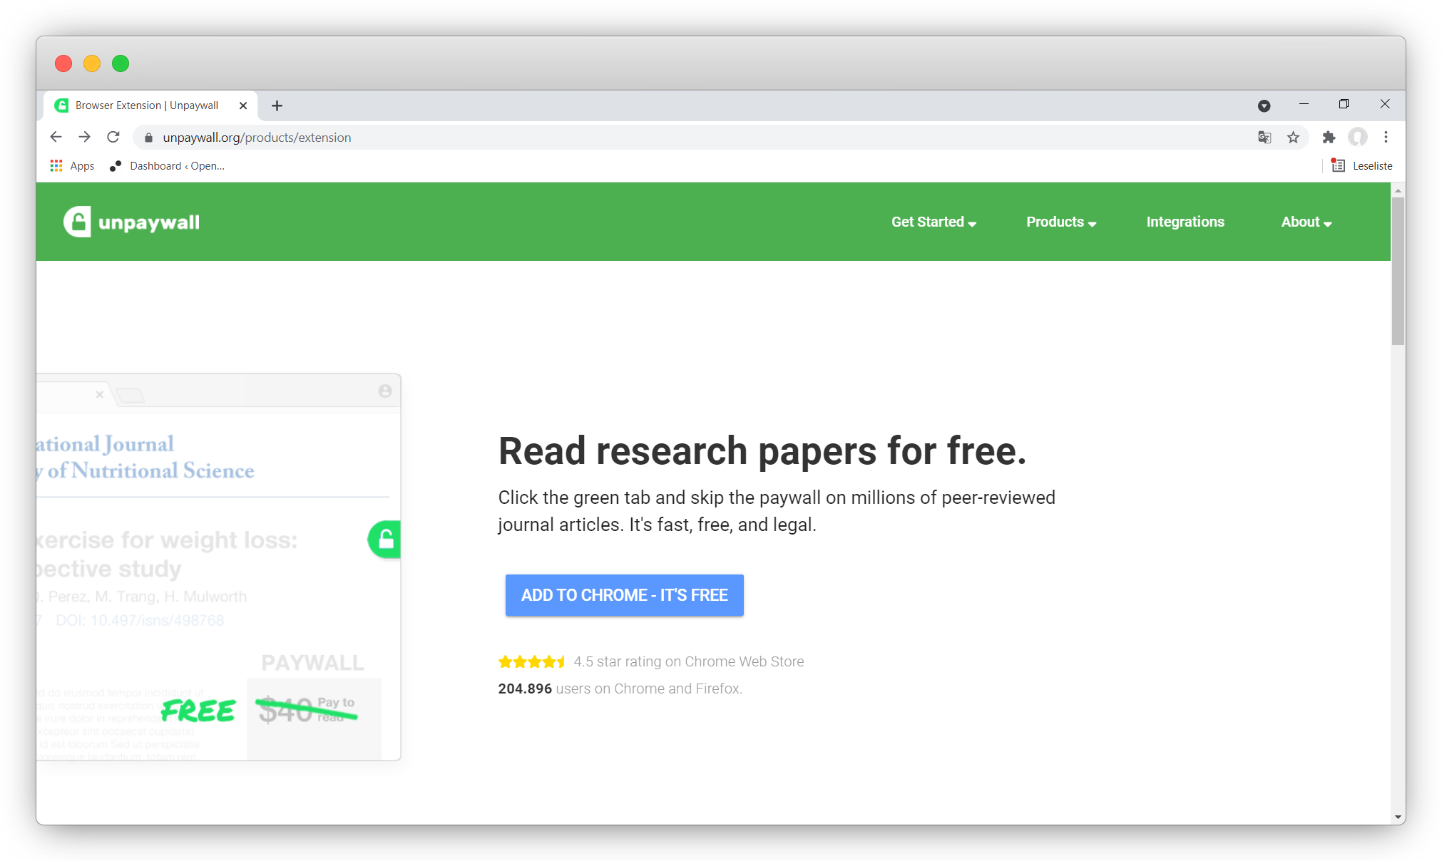Click the site security padlock icon
This screenshot has width=1442, height=861.
point(148,137)
